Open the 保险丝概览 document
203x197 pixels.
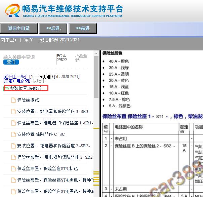[x=28, y=100]
